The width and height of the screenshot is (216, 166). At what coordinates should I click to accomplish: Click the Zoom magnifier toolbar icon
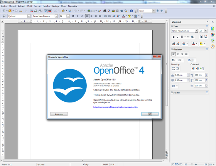(126, 11)
